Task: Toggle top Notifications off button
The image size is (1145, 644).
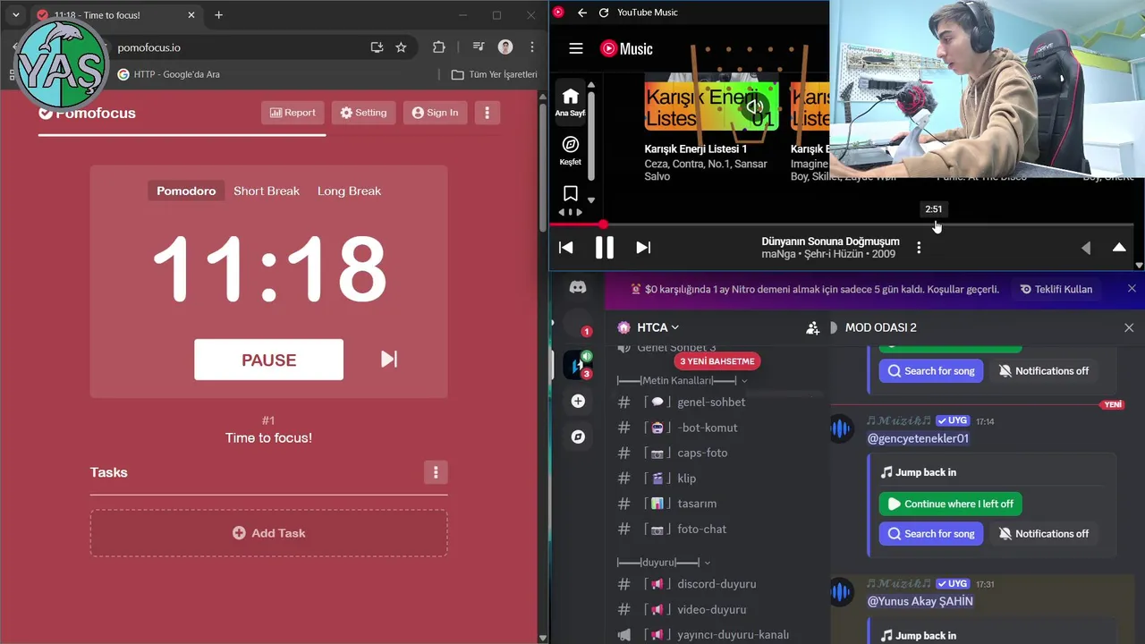Action: (x=1044, y=371)
